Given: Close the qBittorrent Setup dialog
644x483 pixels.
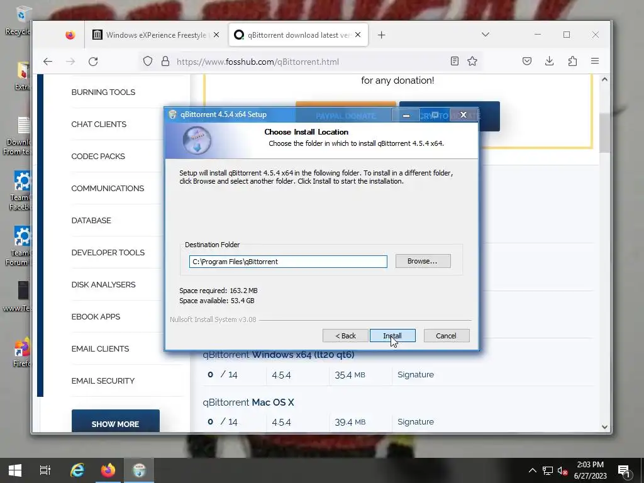Looking at the screenshot, I should tap(464, 115).
